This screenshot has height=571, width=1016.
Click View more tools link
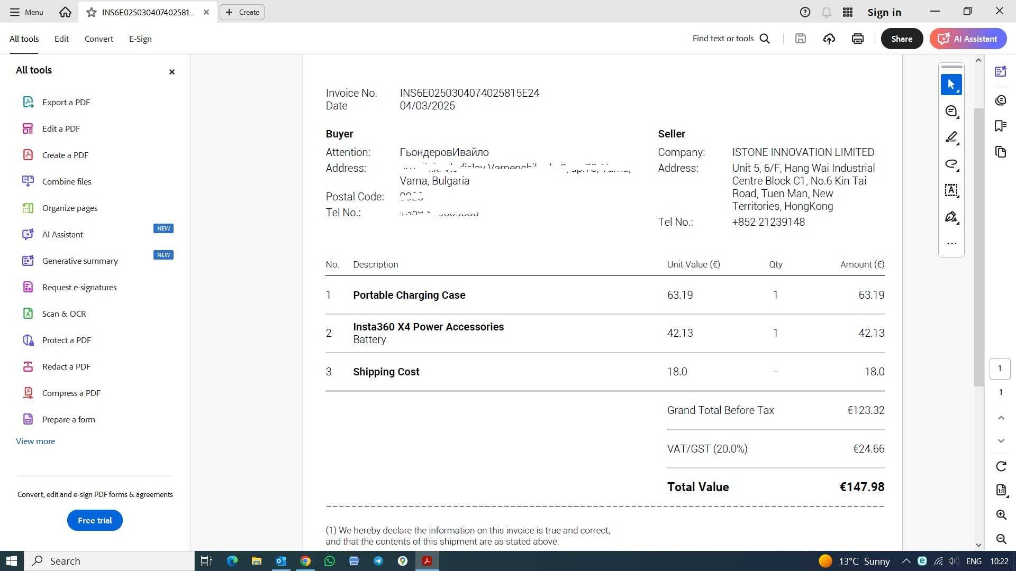tap(35, 441)
